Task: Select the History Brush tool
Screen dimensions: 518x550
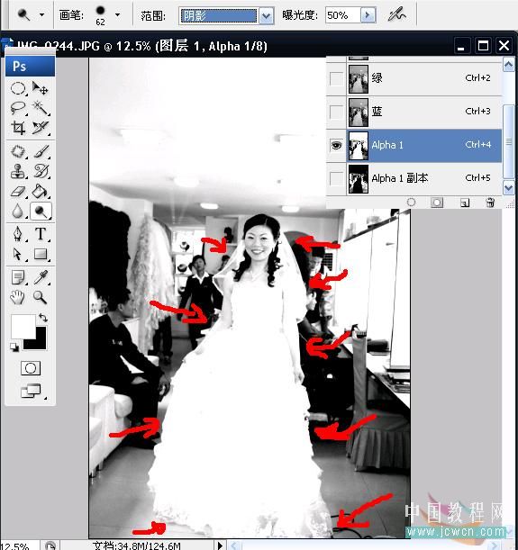Action: point(41,171)
